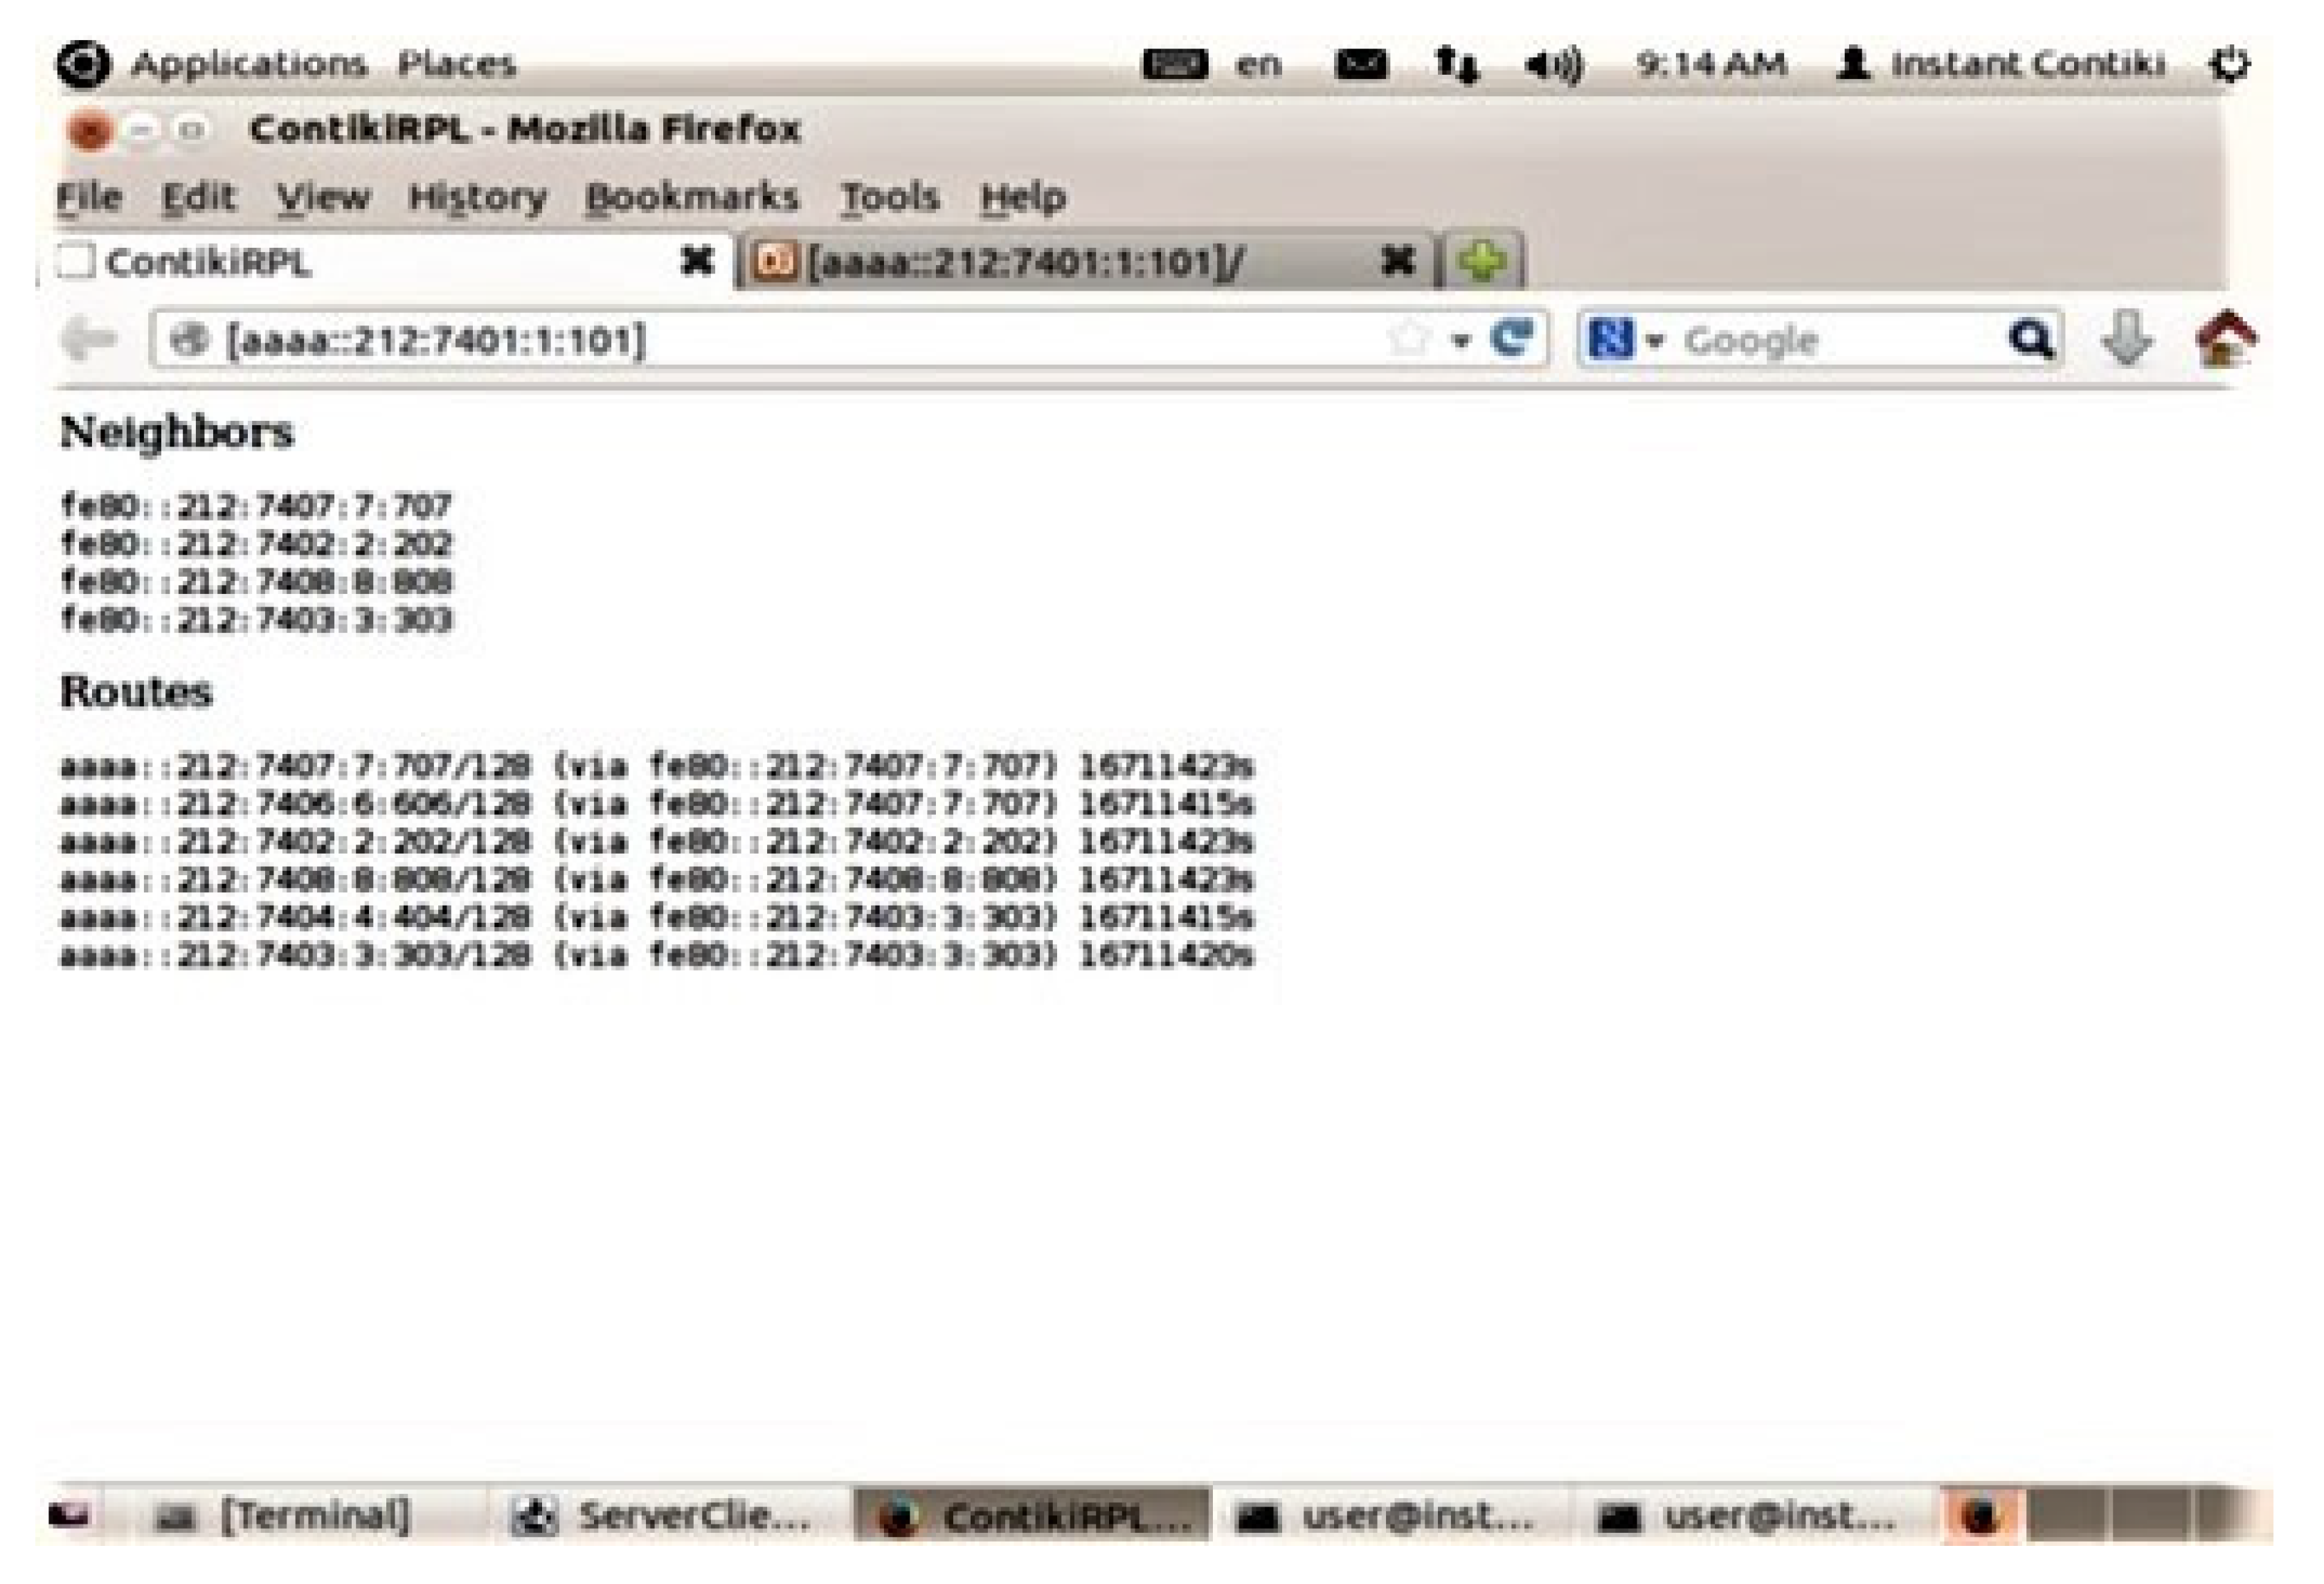Open the Applications menu in top panel
The width and height of the screenshot is (2324, 1584).
point(248,65)
